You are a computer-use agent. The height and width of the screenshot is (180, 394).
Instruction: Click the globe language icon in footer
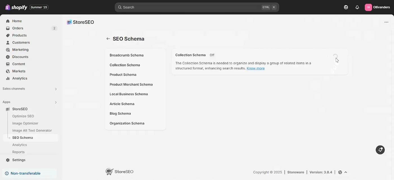point(340,172)
